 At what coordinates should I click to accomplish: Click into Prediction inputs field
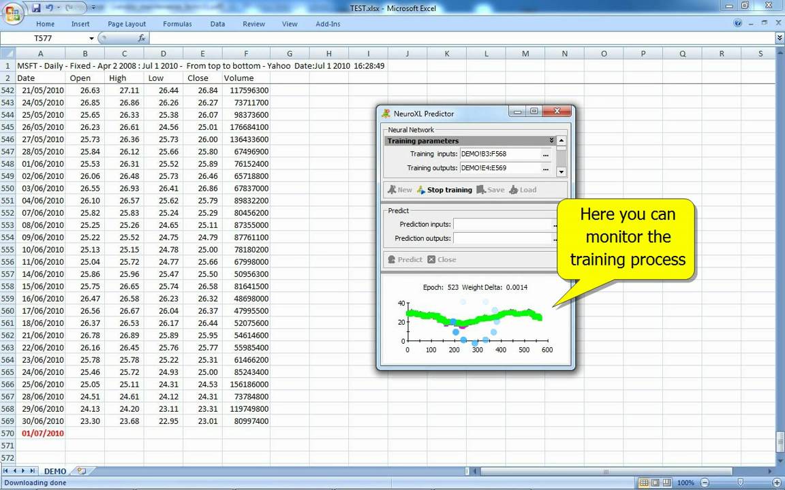[503, 225]
